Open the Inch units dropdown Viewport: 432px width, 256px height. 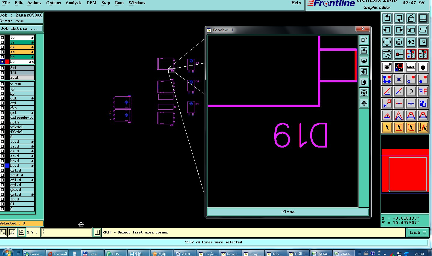click(418, 232)
